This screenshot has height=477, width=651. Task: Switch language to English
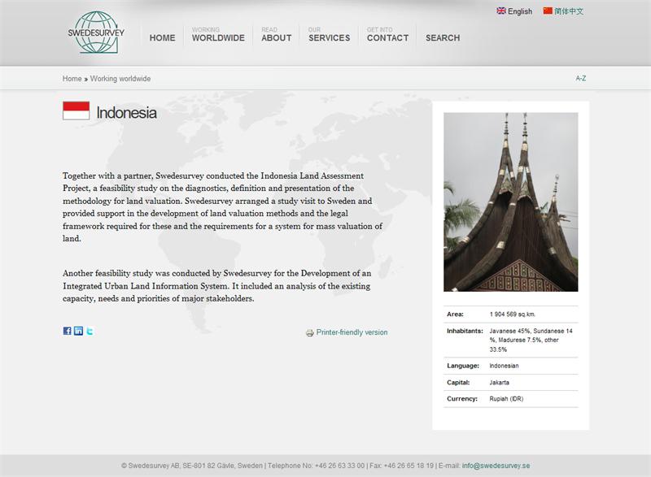519,11
